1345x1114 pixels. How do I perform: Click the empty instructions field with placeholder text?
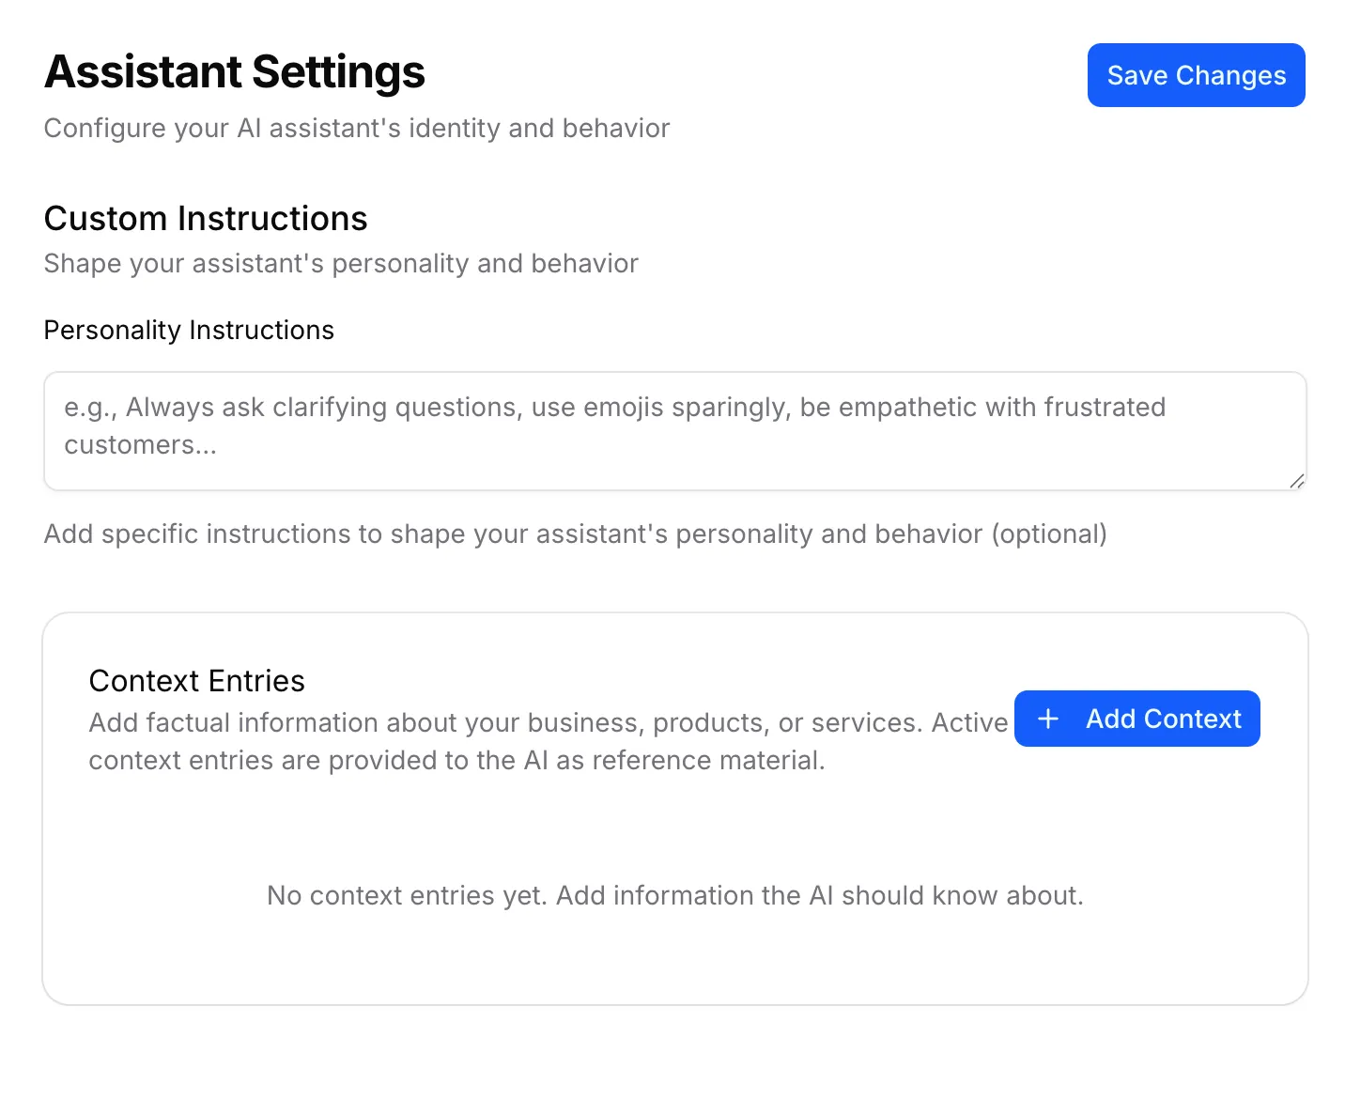coord(674,430)
